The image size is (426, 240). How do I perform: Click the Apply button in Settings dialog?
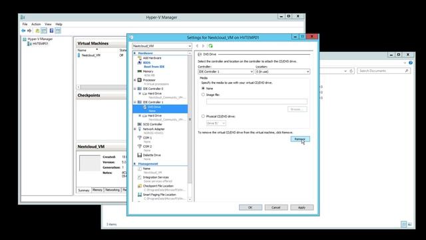tap(302, 207)
